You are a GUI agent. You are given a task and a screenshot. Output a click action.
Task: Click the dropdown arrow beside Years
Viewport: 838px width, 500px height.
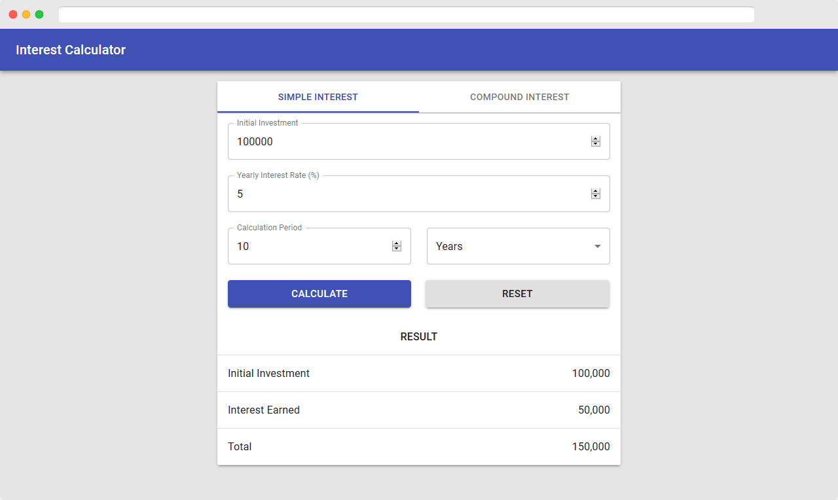(597, 246)
